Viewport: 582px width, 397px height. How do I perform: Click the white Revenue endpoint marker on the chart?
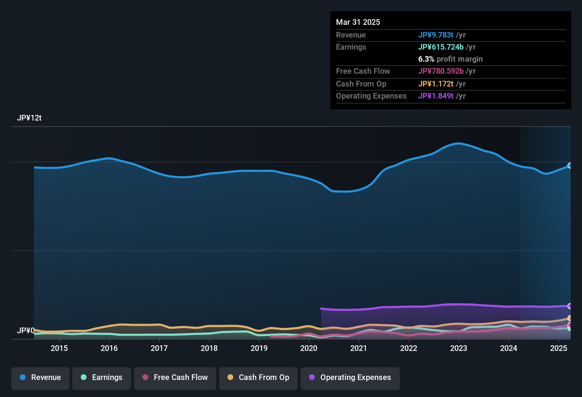click(570, 165)
